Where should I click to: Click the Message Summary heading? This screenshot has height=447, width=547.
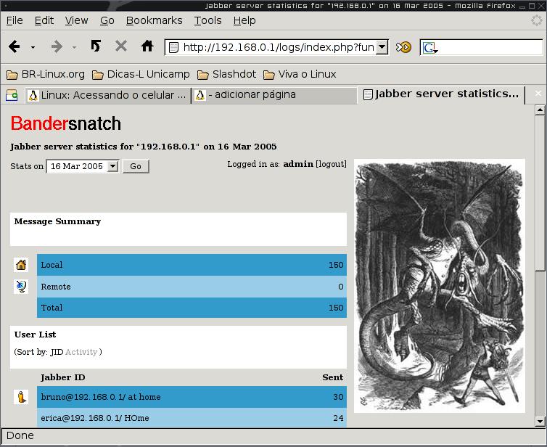pyautogui.click(x=57, y=221)
